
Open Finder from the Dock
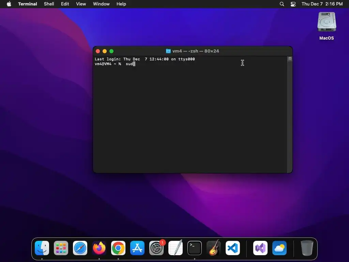click(x=42, y=248)
